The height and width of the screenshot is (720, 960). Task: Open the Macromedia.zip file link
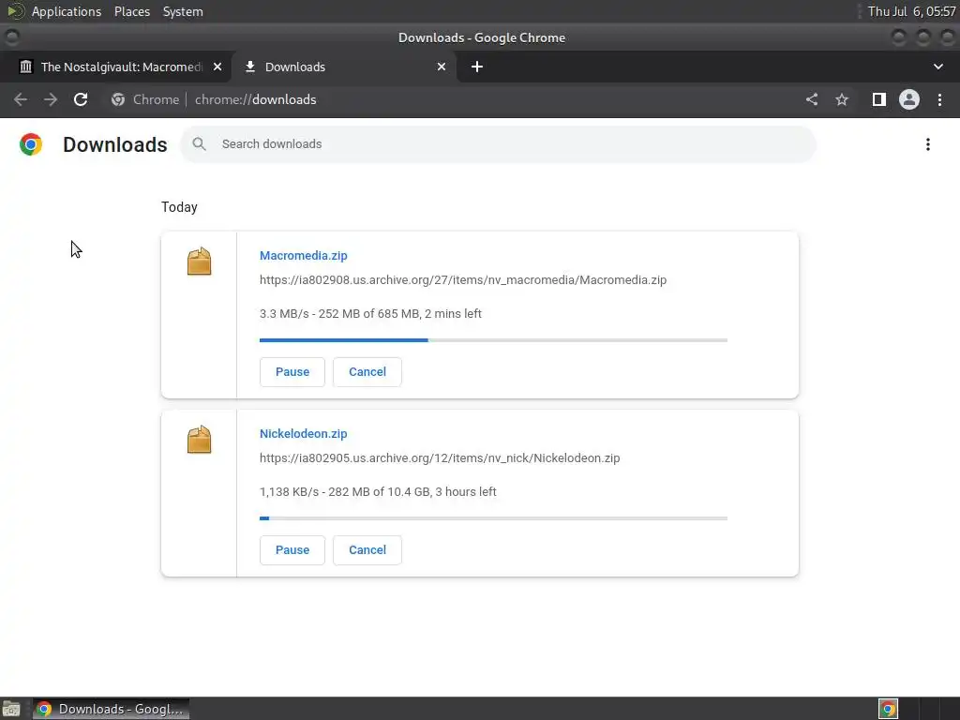click(303, 255)
